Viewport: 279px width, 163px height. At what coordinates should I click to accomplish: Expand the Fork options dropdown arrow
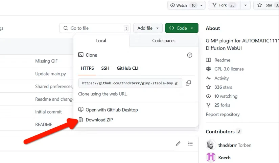pos(246,5)
